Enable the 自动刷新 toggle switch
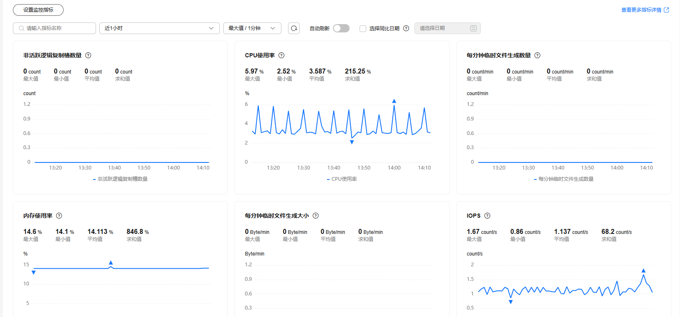 point(341,28)
